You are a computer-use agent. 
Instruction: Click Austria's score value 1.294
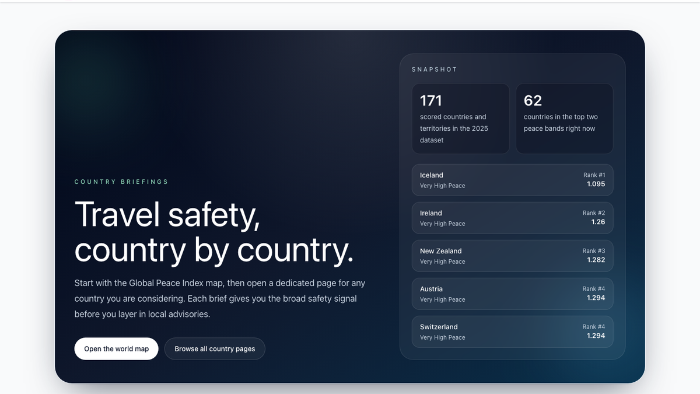(x=597, y=298)
